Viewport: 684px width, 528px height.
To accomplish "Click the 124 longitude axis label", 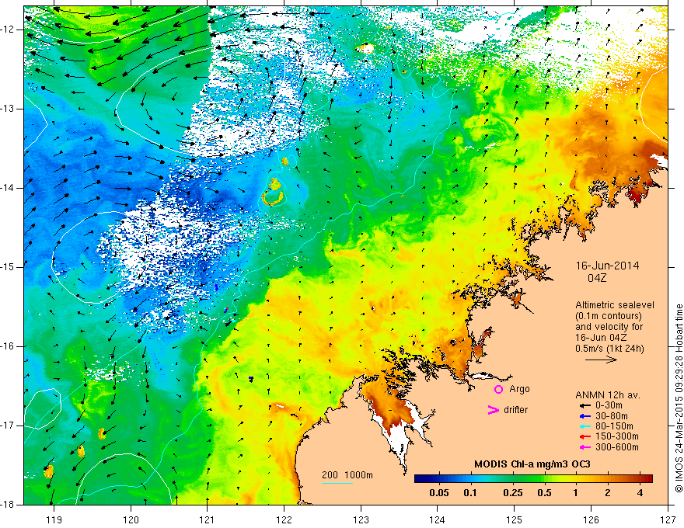I will 438,520.
